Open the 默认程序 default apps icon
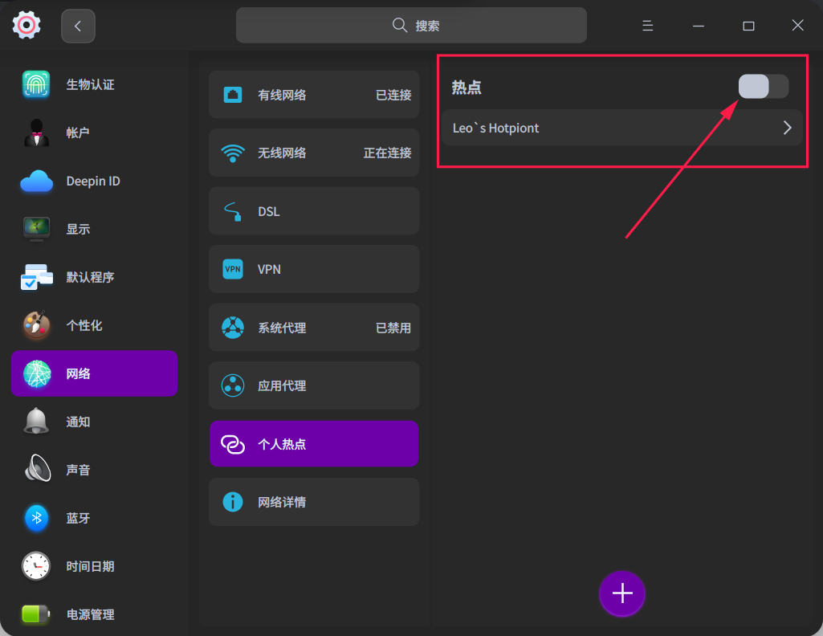This screenshot has width=823, height=636. (x=36, y=277)
